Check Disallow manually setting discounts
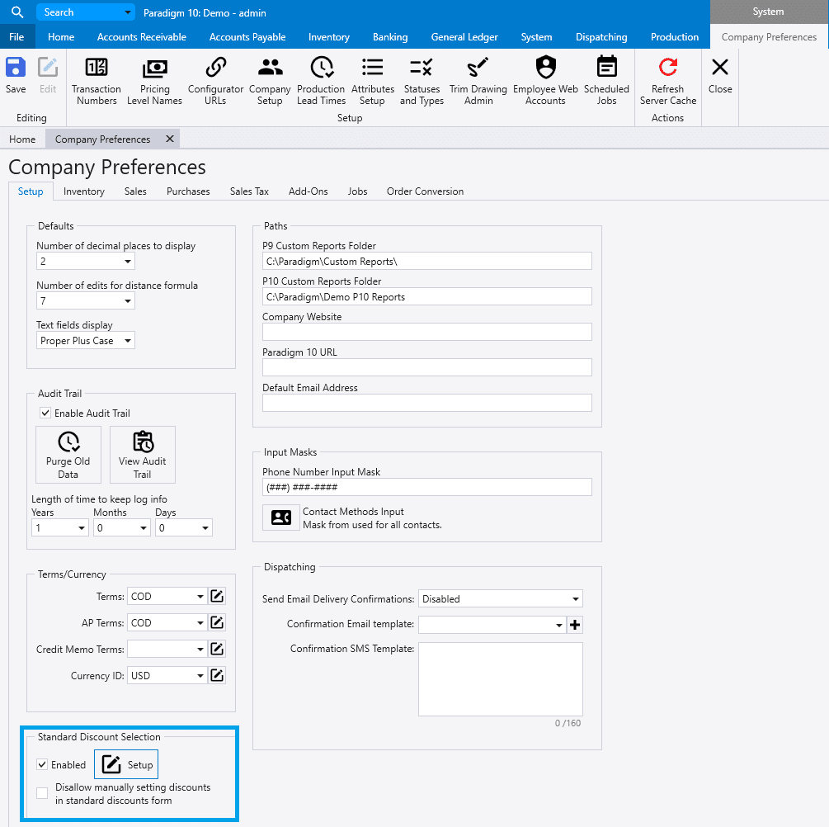The width and height of the screenshot is (829, 827). 42,793
